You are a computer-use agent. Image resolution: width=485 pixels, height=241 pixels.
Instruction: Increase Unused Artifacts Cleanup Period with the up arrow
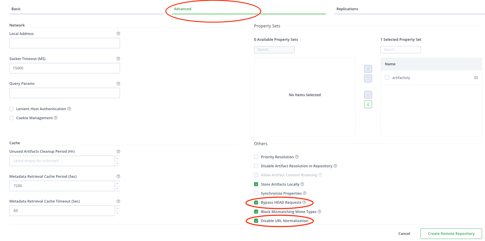(x=117, y=159)
